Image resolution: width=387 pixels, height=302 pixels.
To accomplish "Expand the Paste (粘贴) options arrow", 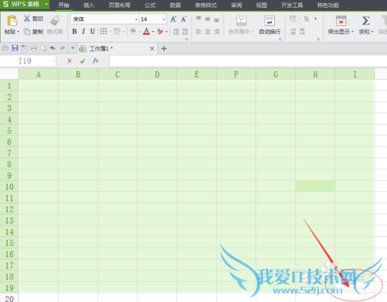I will (18, 32).
